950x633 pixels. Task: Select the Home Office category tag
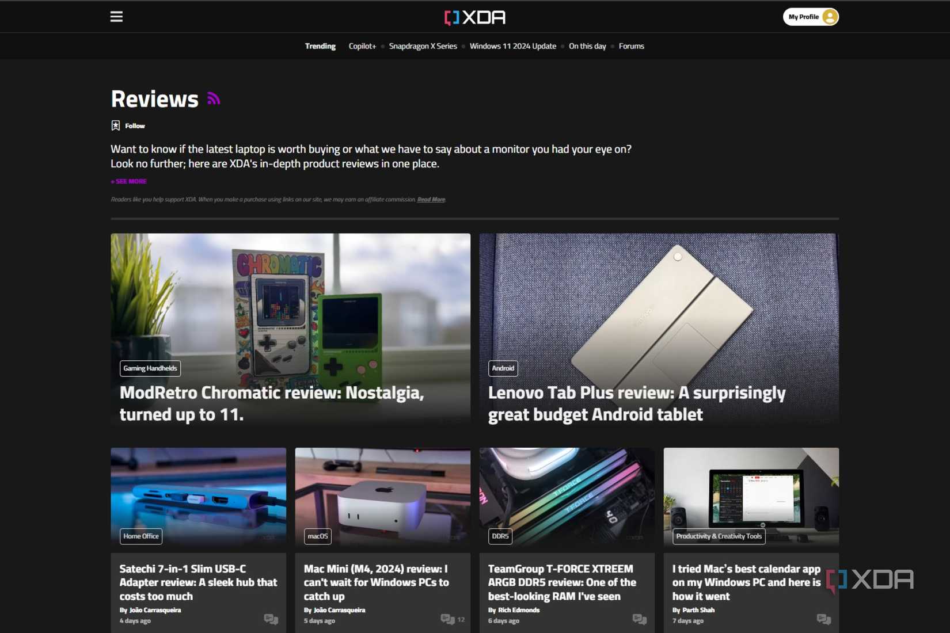click(141, 536)
